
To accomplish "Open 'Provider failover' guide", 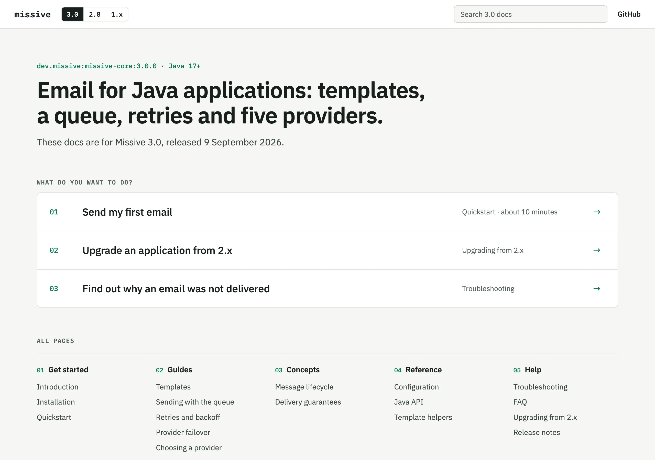I will [x=183, y=432].
